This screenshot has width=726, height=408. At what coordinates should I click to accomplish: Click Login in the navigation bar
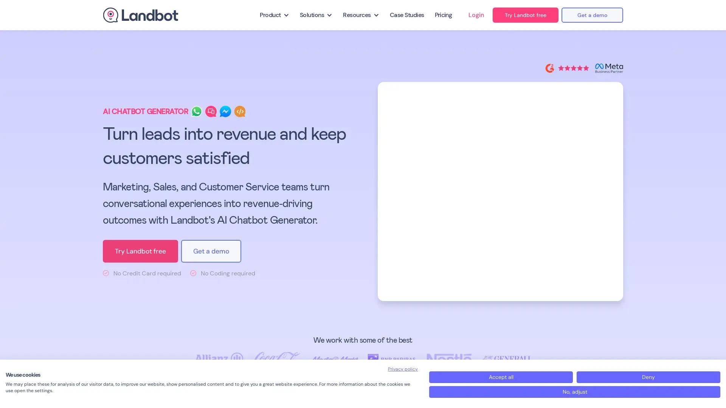[476, 15]
